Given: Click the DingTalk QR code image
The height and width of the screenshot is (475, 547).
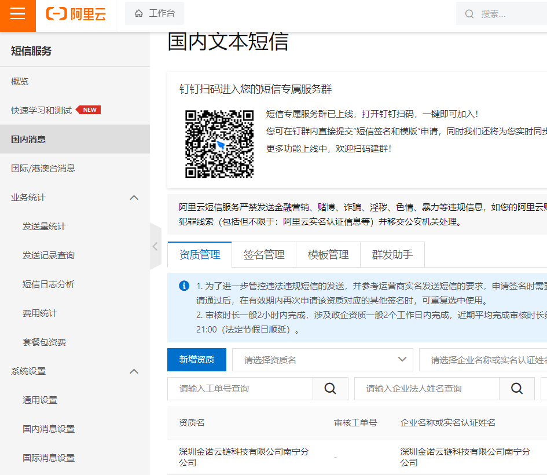Looking at the screenshot, I should [219, 144].
